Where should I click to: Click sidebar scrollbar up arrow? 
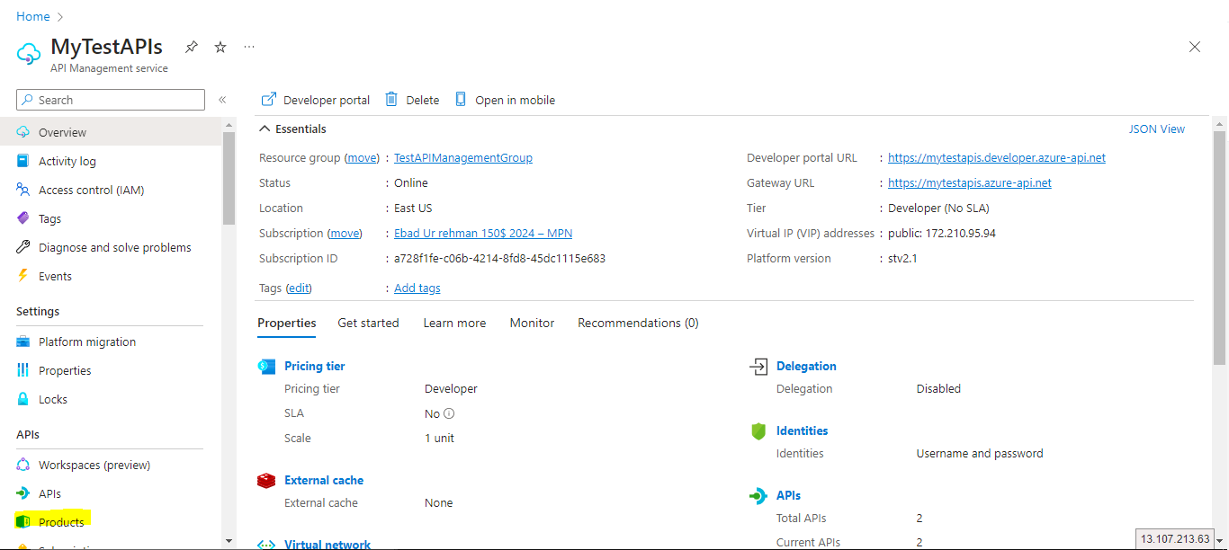pos(229,125)
